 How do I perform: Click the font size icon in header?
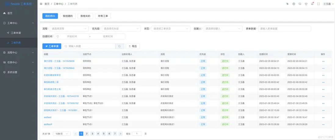287,4
